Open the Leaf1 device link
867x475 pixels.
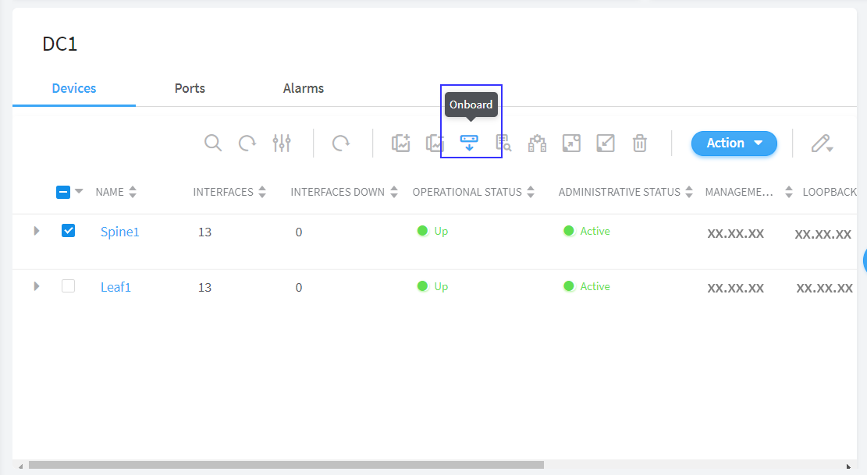pos(115,287)
